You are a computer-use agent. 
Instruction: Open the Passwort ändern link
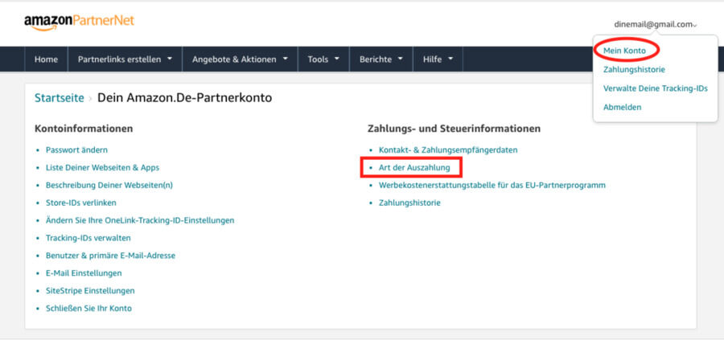click(x=76, y=150)
